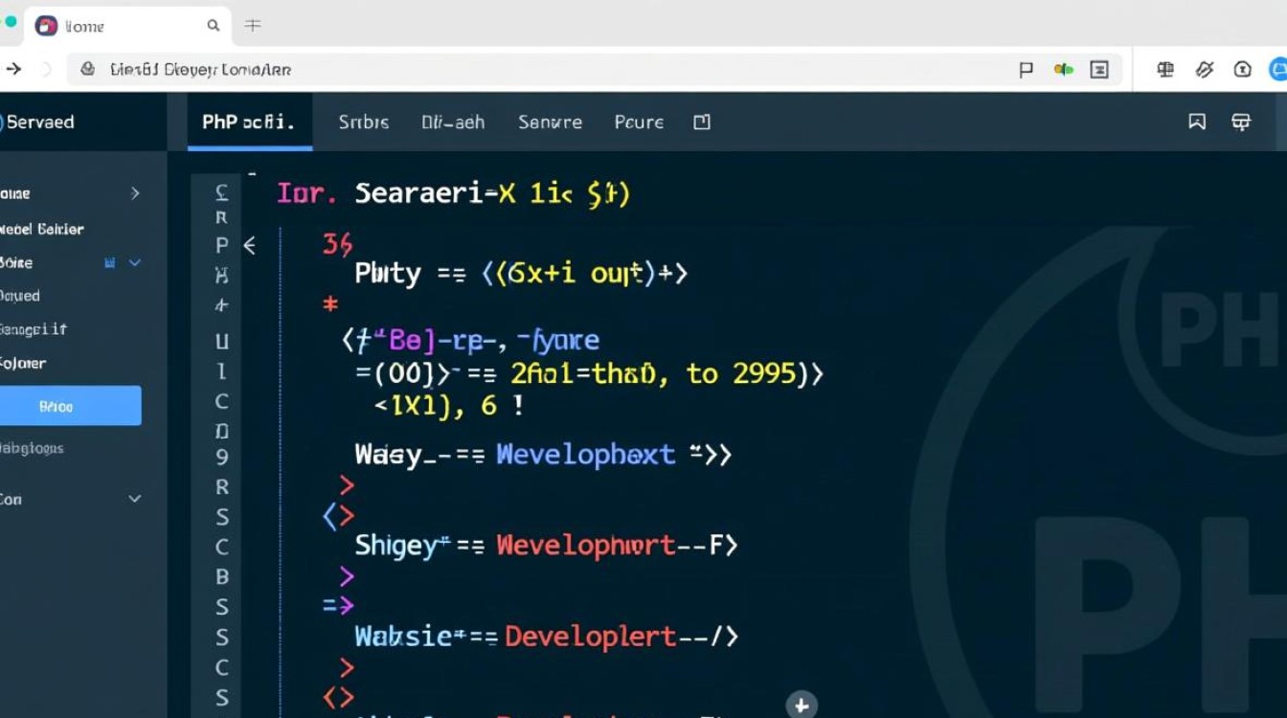1287x718 pixels.
Task: Click the green and orange extension icon
Action: (x=1063, y=69)
